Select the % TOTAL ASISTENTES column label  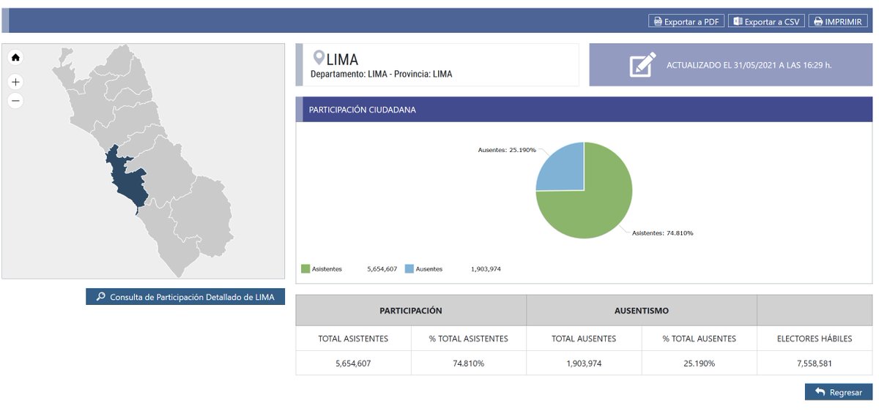(x=469, y=339)
